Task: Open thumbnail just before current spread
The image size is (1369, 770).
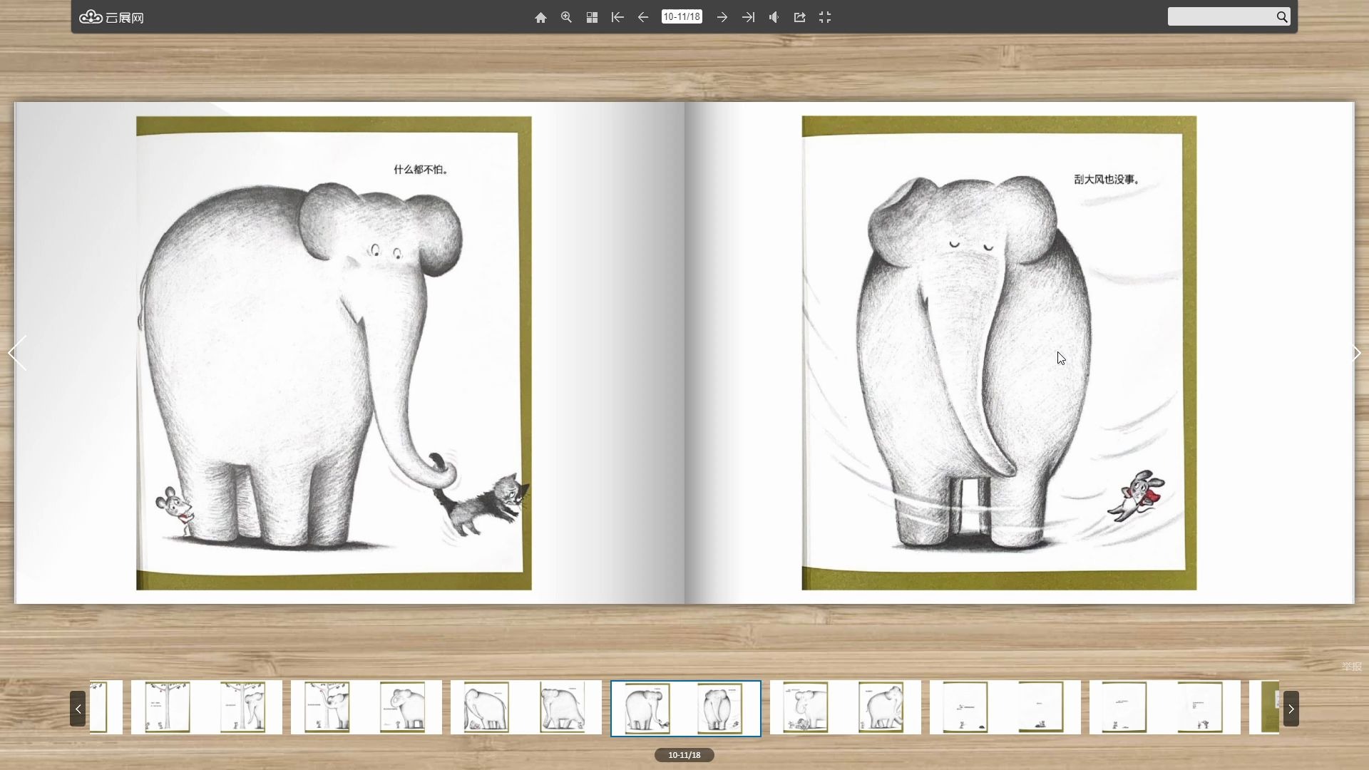Action: (526, 707)
